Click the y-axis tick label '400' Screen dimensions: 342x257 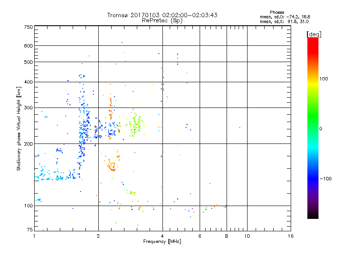point(28,82)
